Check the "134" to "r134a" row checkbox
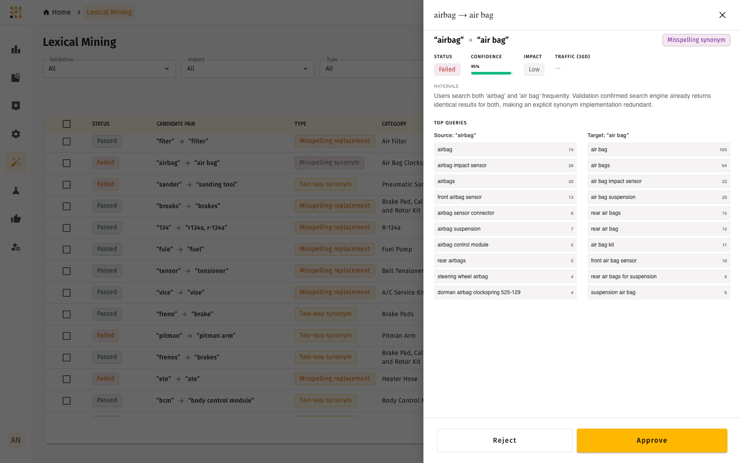This screenshot has width=741, height=463. (x=67, y=228)
